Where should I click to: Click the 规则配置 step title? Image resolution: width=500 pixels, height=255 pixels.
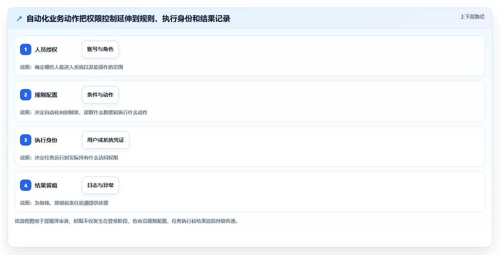pyautogui.click(x=46, y=95)
